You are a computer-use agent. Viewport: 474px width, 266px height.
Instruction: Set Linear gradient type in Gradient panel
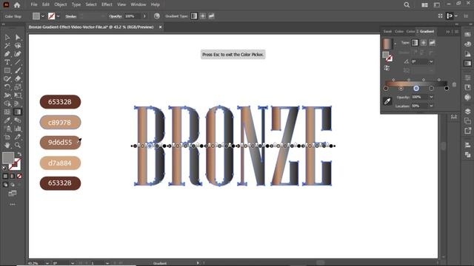coord(415,43)
